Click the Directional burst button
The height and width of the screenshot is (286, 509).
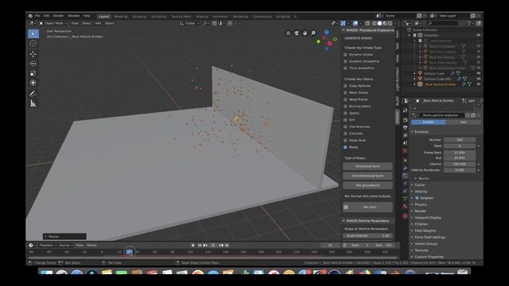click(367, 166)
